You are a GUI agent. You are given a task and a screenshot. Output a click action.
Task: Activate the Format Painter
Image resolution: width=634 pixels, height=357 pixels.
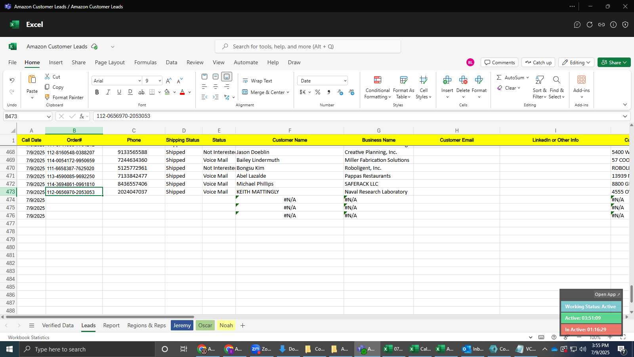64,98
